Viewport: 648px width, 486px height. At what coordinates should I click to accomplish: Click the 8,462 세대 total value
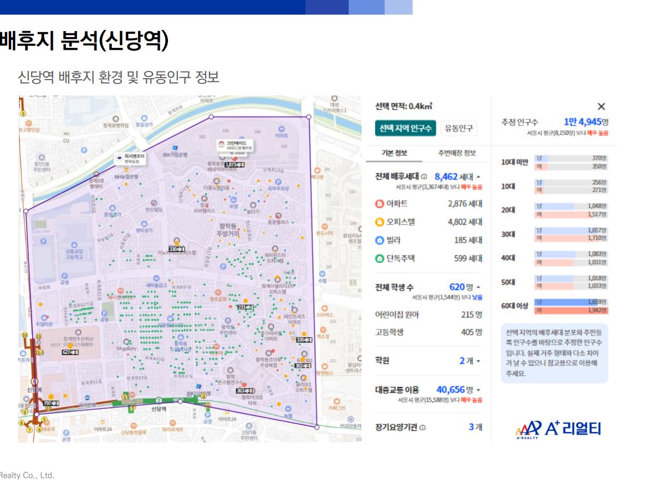[x=454, y=177]
